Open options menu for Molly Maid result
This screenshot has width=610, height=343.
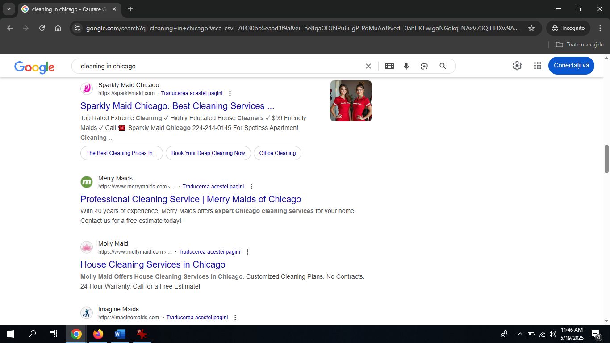click(x=247, y=251)
